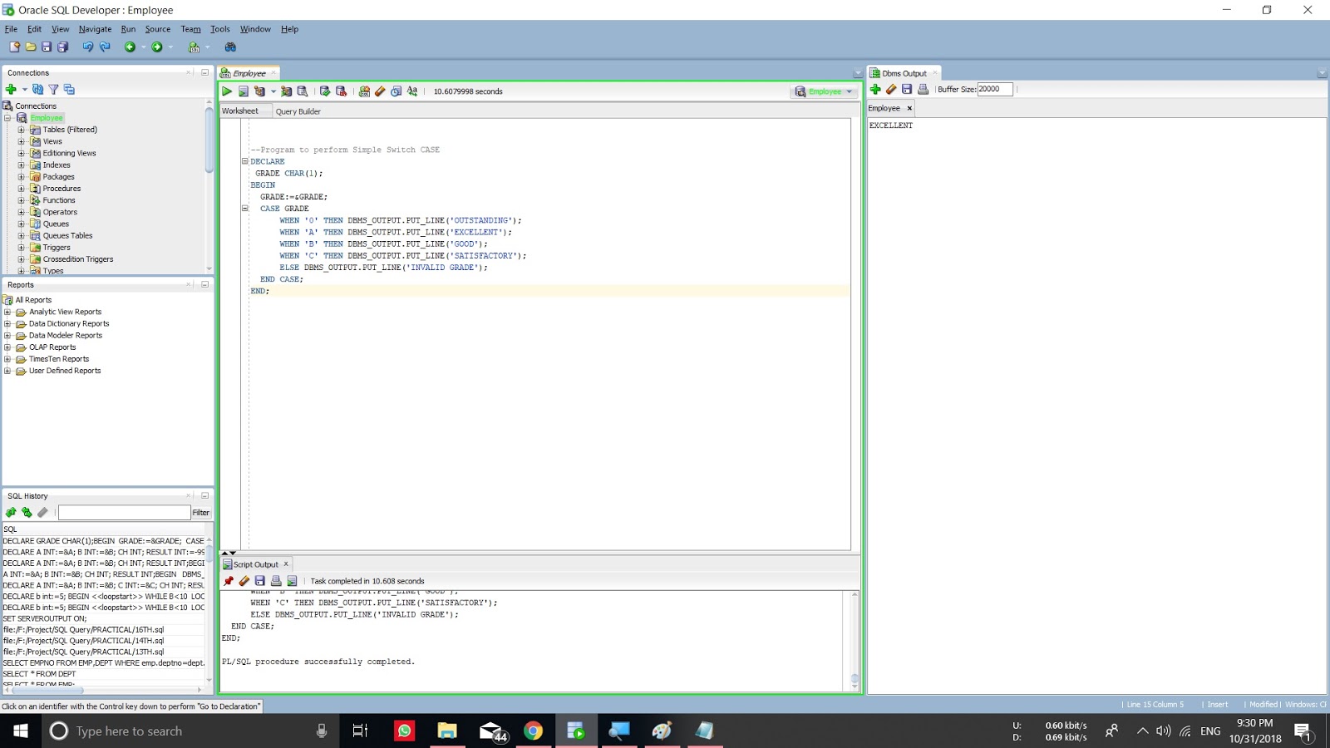Expand the Tables (Filtered) node
Screen dimensions: 1330x748
(22, 130)
